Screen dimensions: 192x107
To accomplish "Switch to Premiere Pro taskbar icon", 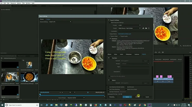I will pyautogui.click(x=150, y=105).
